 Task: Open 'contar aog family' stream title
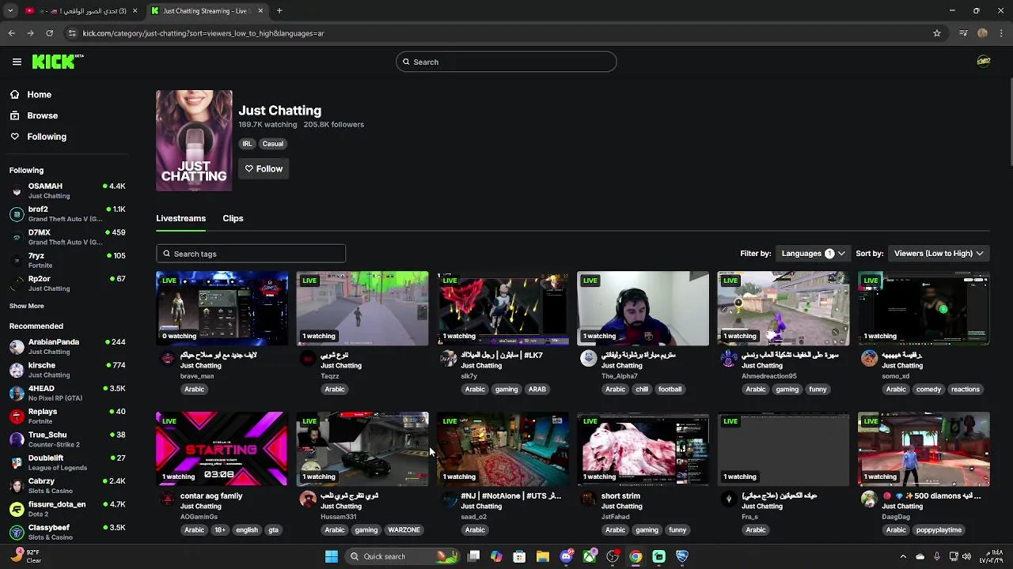pos(211,496)
